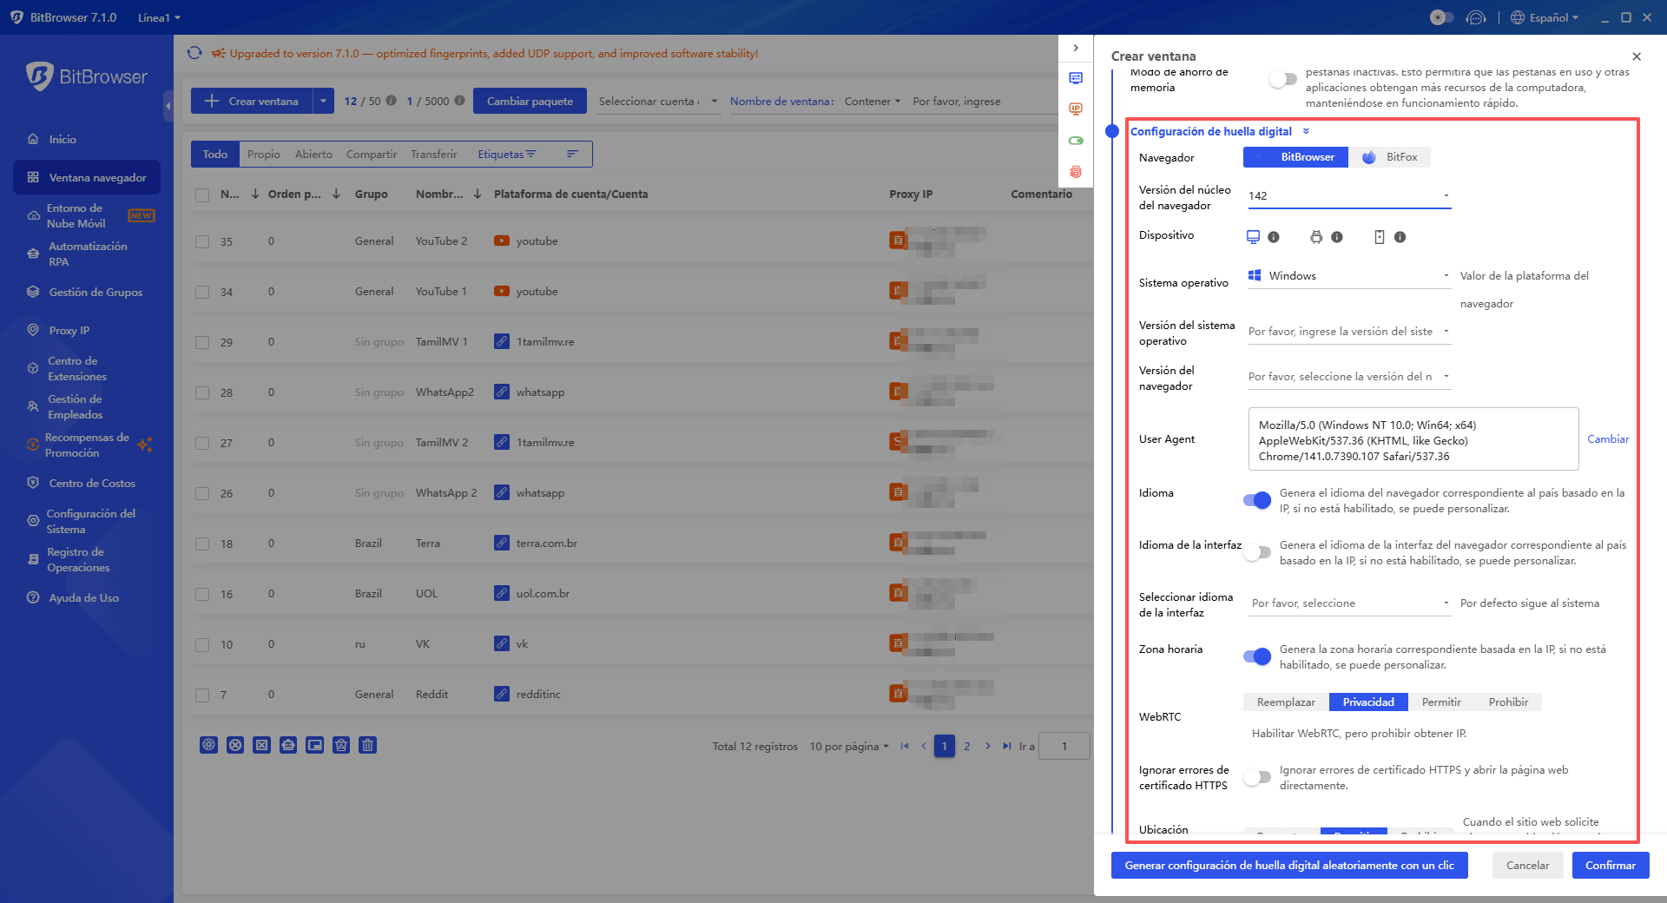Open the Sistema operativo Windows dropdown
The image size is (1667, 903).
[x=1349, y=276]
